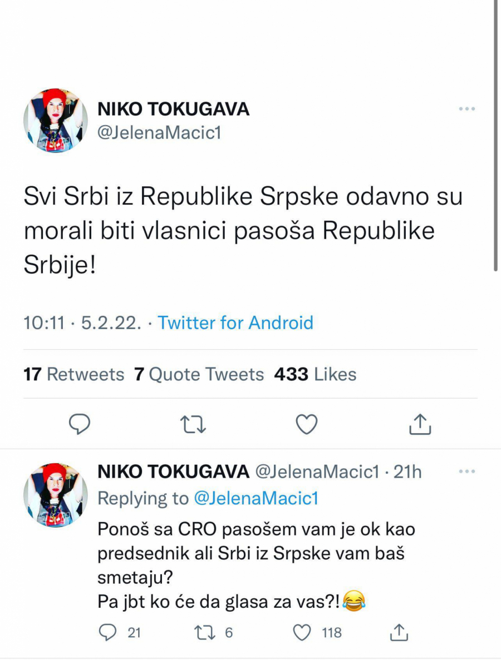Open 7 Quote Tweets list
Screen dimensions: 501x660
[x=198, y=374]
